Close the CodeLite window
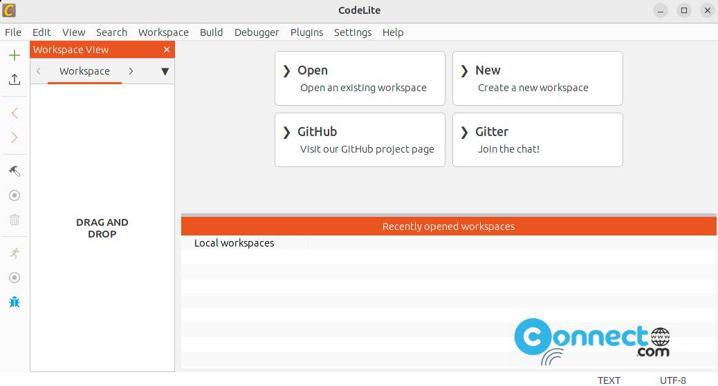Viewport: 718px width, 386px height. coord(708,10)
